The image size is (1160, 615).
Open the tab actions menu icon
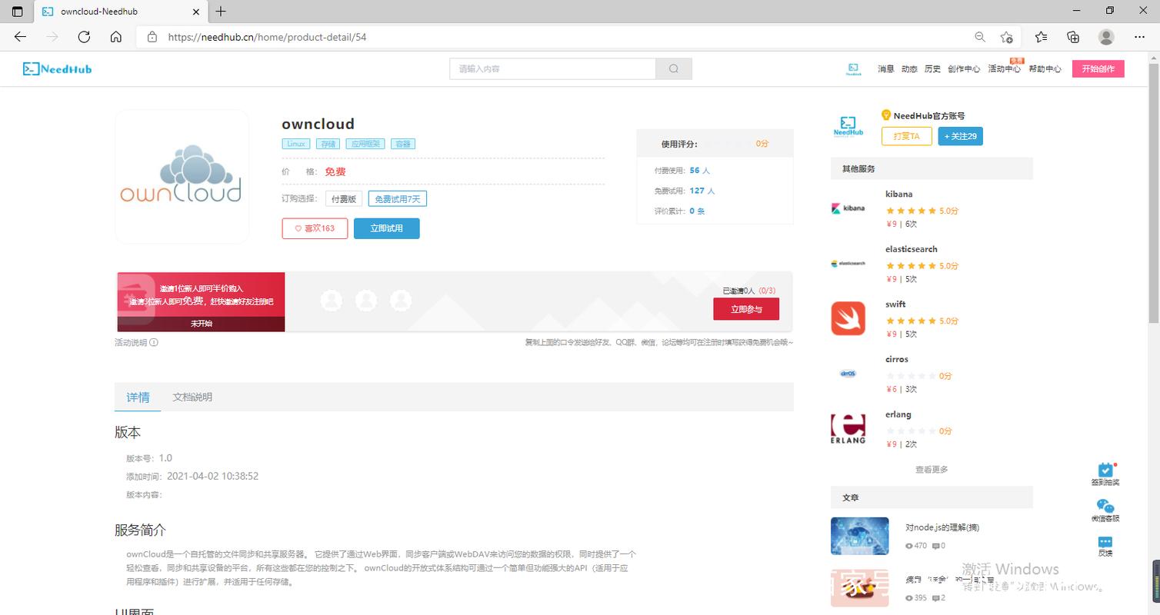click(x=17, y=12)
